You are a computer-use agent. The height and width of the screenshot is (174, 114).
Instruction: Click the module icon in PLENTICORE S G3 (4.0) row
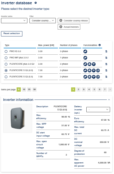[85, 70]
